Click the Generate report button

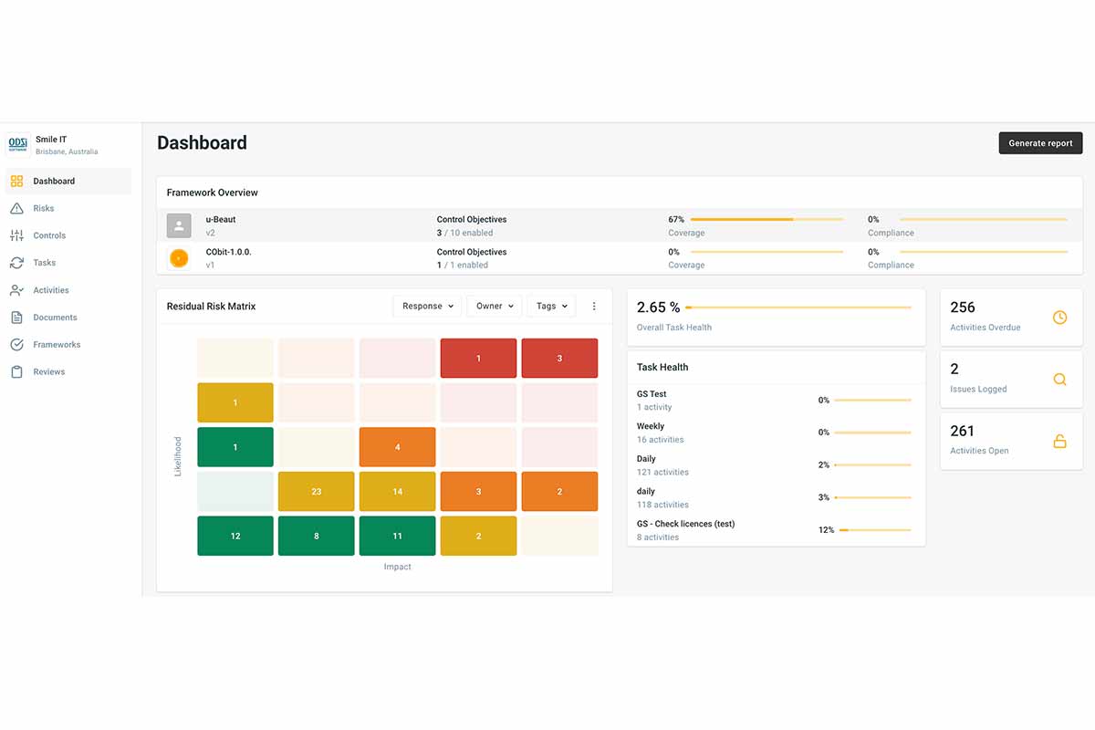coord(1040,143)
